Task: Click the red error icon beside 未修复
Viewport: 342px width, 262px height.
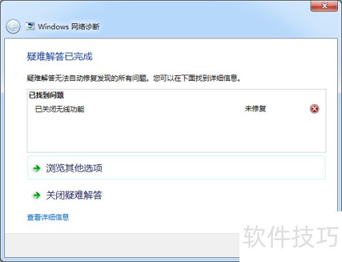Action: pos(315,109)
